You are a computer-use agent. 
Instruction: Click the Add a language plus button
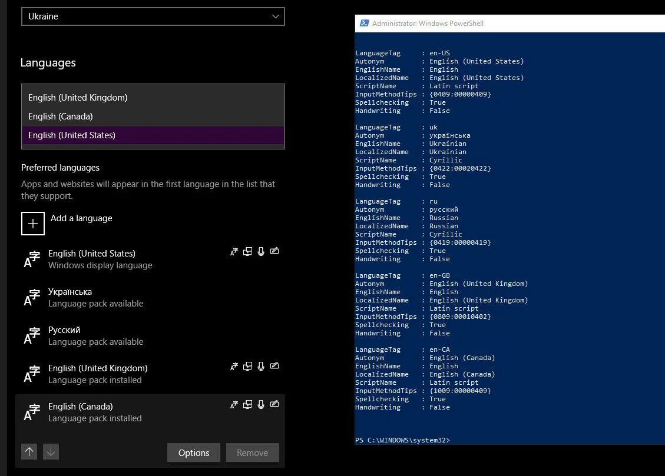tap(32, 223)
